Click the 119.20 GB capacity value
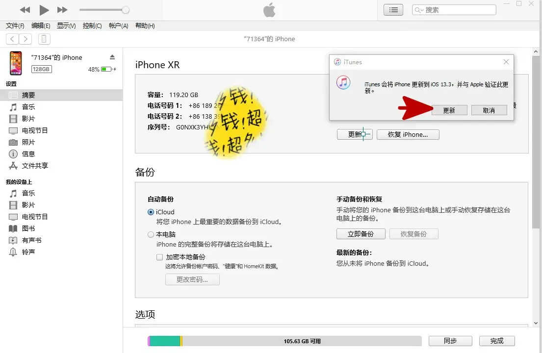The height and width of the screenshot is (353, 542). (183, 95)
